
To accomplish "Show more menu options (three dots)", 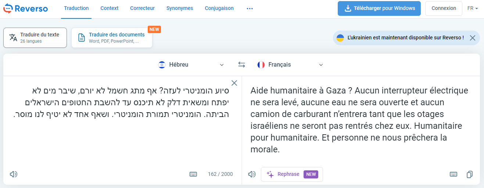I will 250,8.
